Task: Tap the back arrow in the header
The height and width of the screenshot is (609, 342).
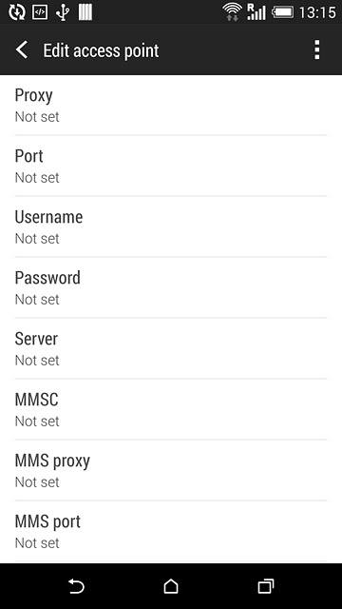Action: [22, 50]
